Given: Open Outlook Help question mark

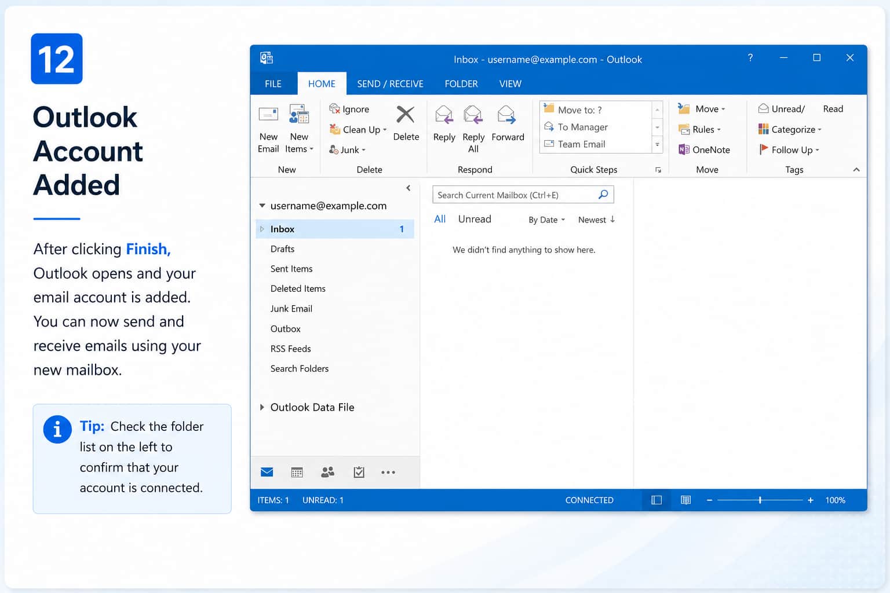Looking at the screenshot, I should point(750,58).
